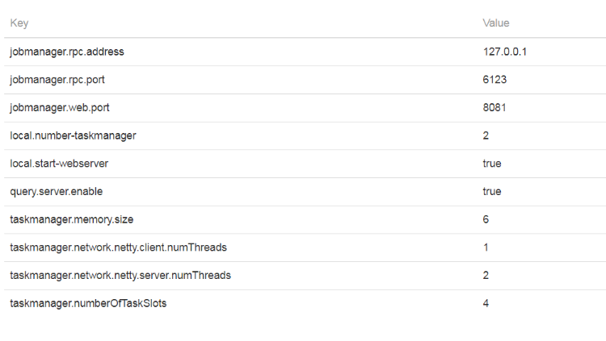Click the value of local.number-taskmanager row

click(x=486, y=135)
